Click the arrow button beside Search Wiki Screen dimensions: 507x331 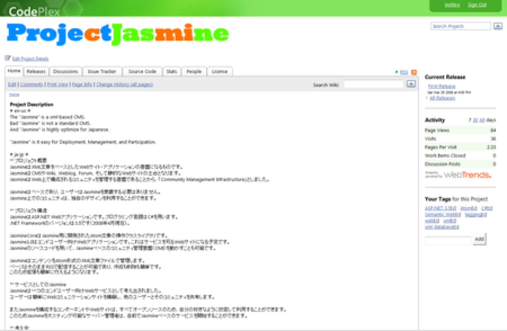411,84
